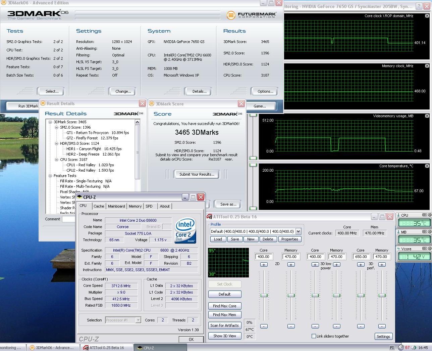Close the Core temperature graph panel

pyautogui.click(x=427, y=166)
